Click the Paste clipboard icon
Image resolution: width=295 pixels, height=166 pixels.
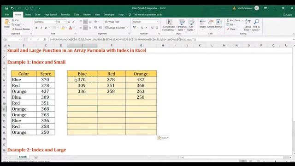pos(7,22)
